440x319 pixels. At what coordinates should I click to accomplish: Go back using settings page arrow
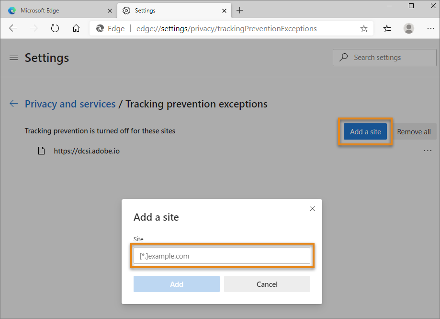(x=14, y=104)
